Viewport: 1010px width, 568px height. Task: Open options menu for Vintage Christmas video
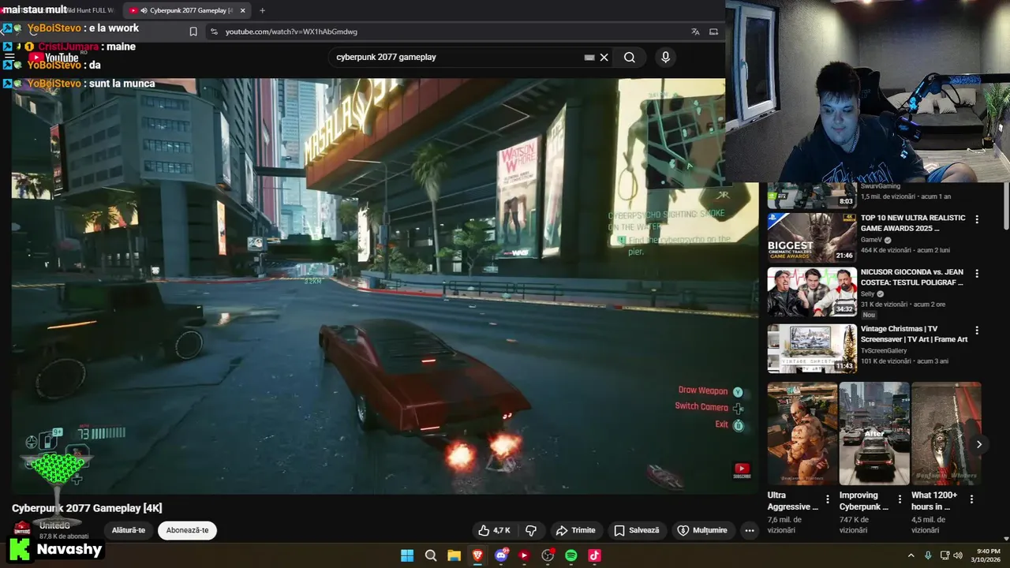(x=977, y=331)
